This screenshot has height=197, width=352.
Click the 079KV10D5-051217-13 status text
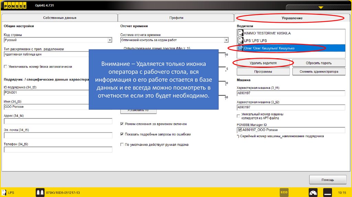[x=63, y=193]
